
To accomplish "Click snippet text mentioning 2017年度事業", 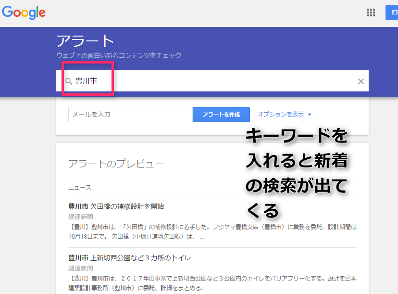I will click(212, 283).
